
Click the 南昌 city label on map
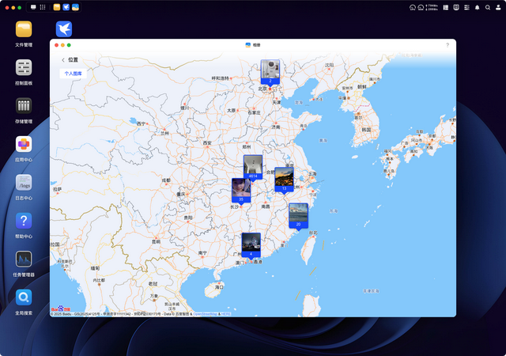[266, 206]
